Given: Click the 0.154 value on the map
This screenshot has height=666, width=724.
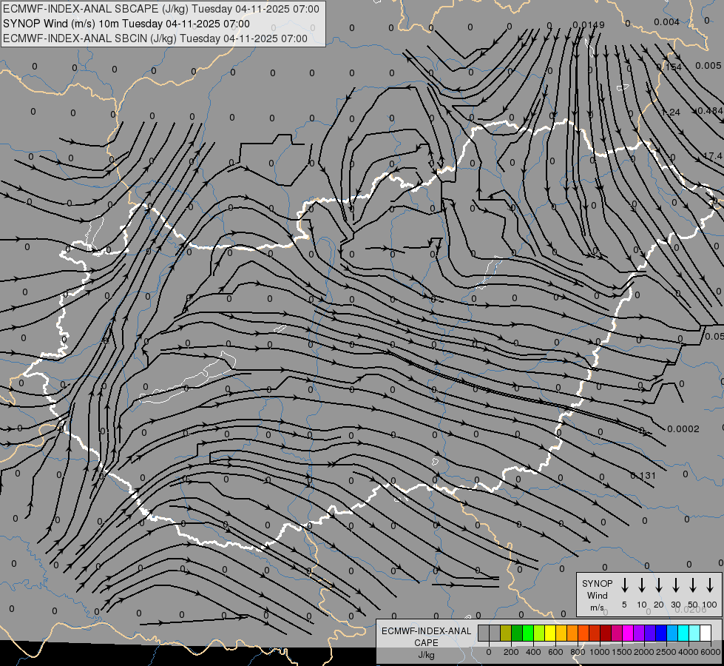Looking at the screenshot, I should click(669, 67).
